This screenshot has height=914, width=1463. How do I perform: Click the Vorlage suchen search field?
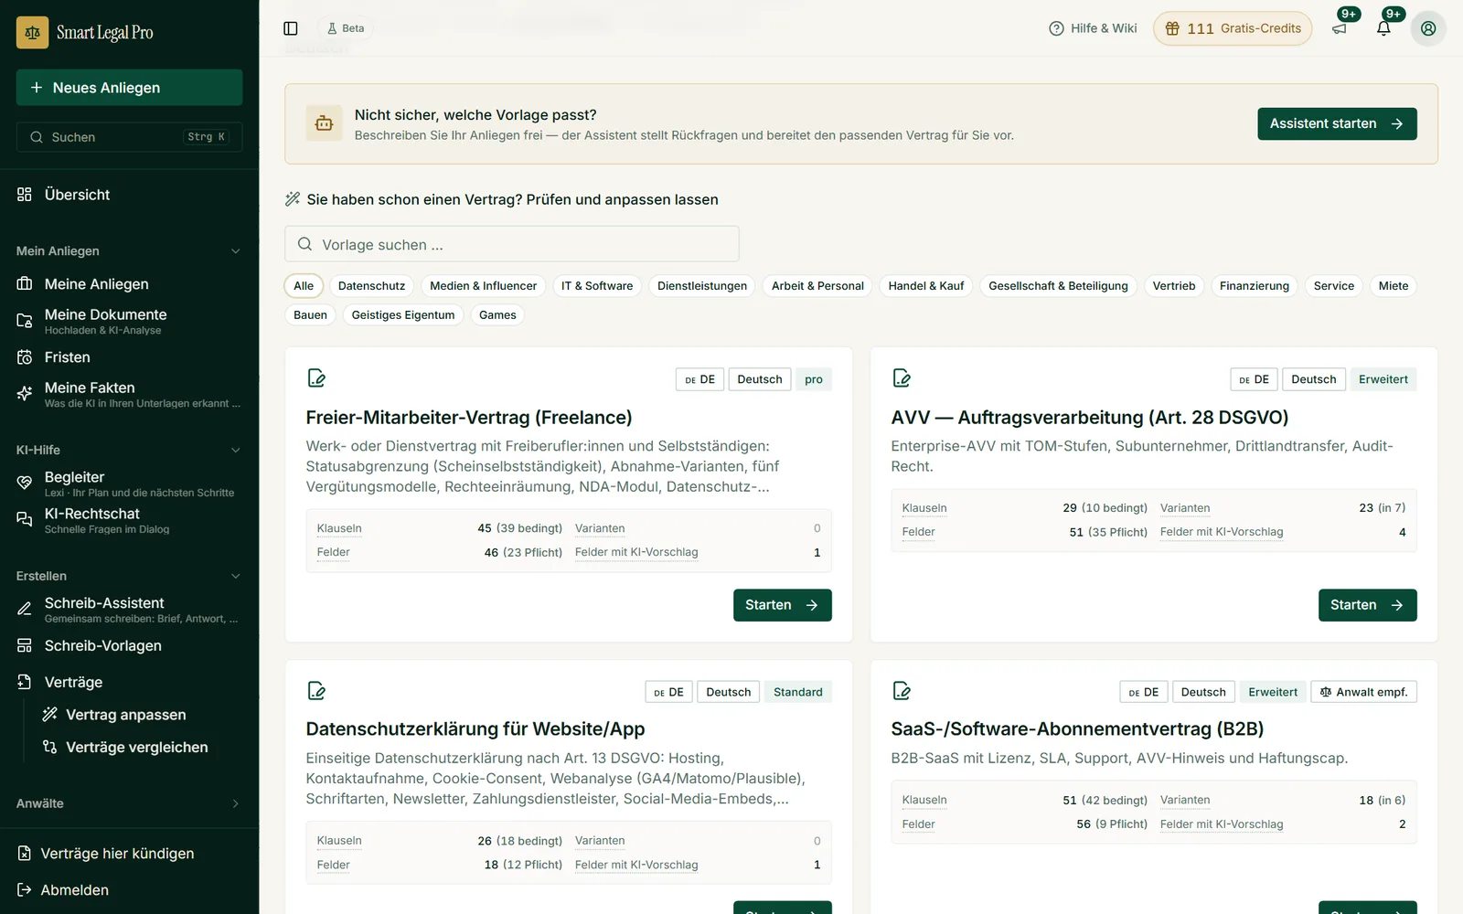(x=512, y=245)
